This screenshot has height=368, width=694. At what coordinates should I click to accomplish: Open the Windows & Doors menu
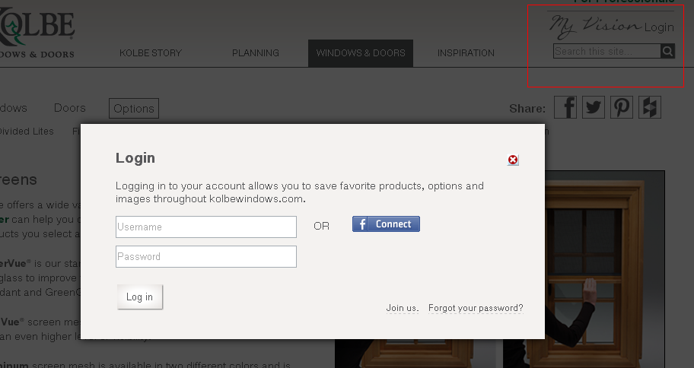point(361,53)
